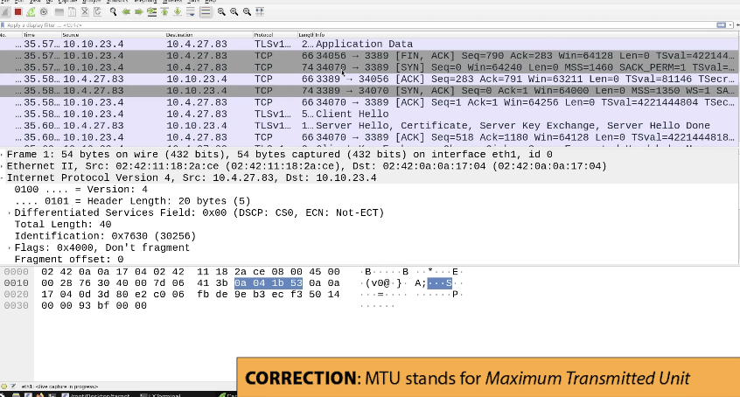This screenshot has height=397, width=740.
Task: Expand the Frame 1 tree node
Action: click(3, 155)
